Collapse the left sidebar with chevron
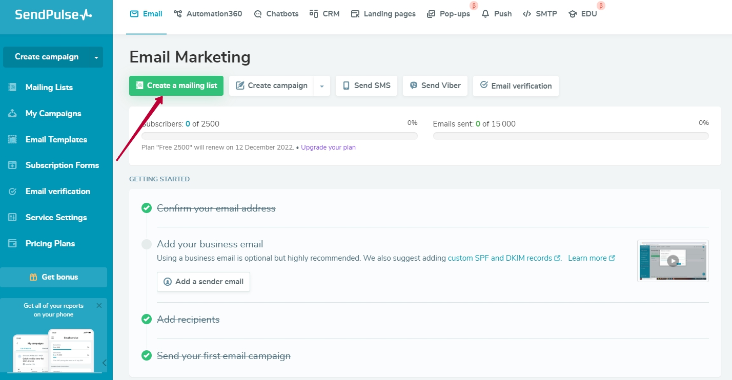 [105, 363]
